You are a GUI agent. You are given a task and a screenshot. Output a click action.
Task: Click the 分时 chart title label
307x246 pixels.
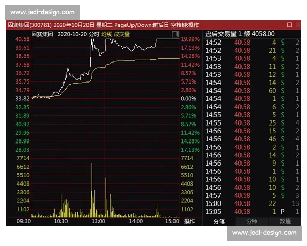[x=94, y=34]
